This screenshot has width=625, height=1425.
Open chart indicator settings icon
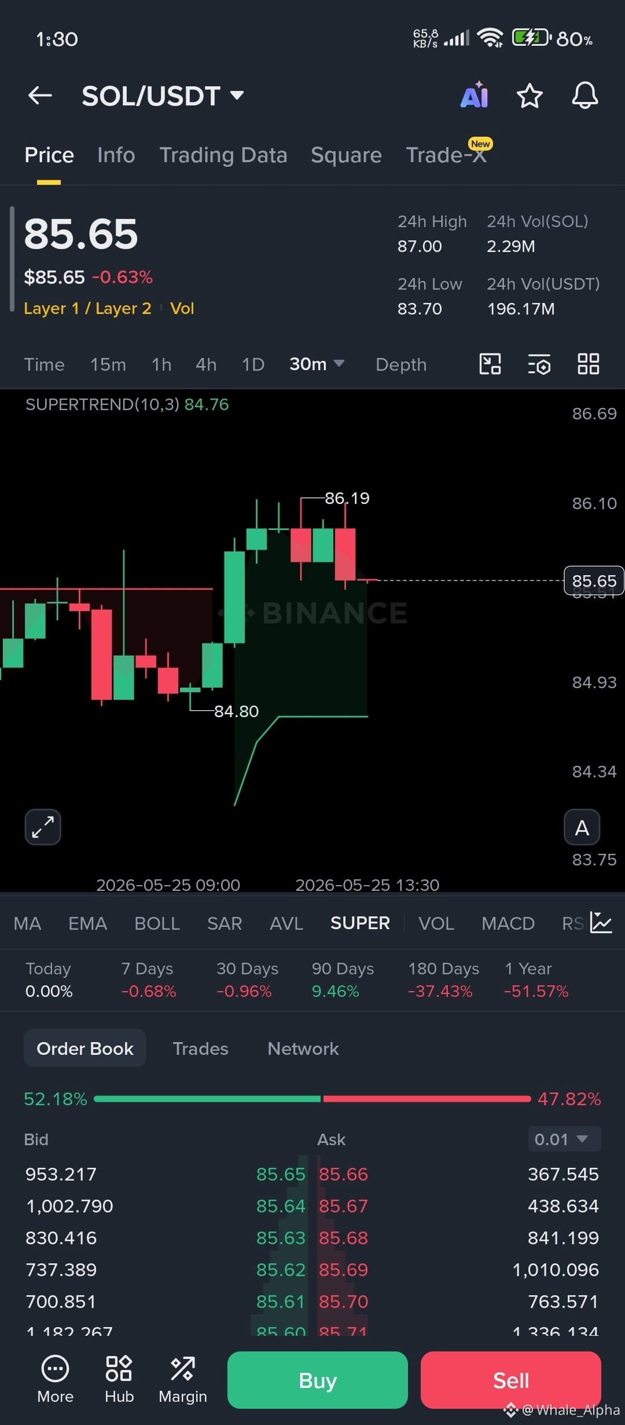pos(539,364)
